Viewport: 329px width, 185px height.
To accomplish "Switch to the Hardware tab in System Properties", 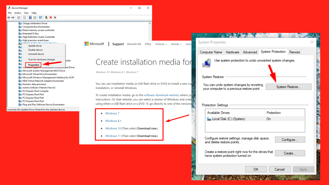I will [x=232, y=52].
